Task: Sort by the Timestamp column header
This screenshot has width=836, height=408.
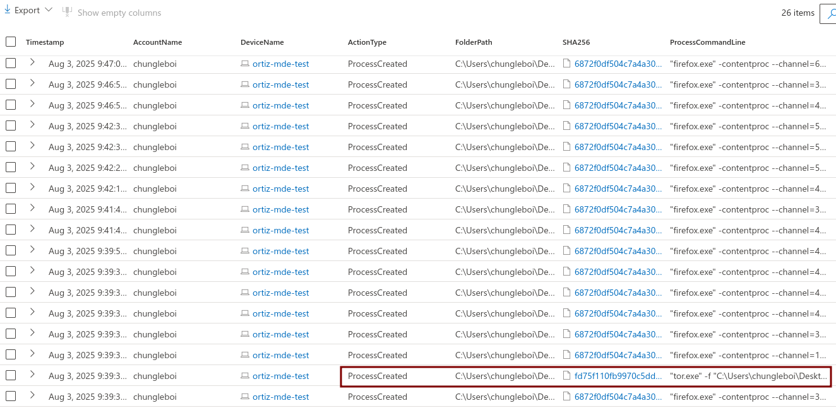Action: coord(45,42)
